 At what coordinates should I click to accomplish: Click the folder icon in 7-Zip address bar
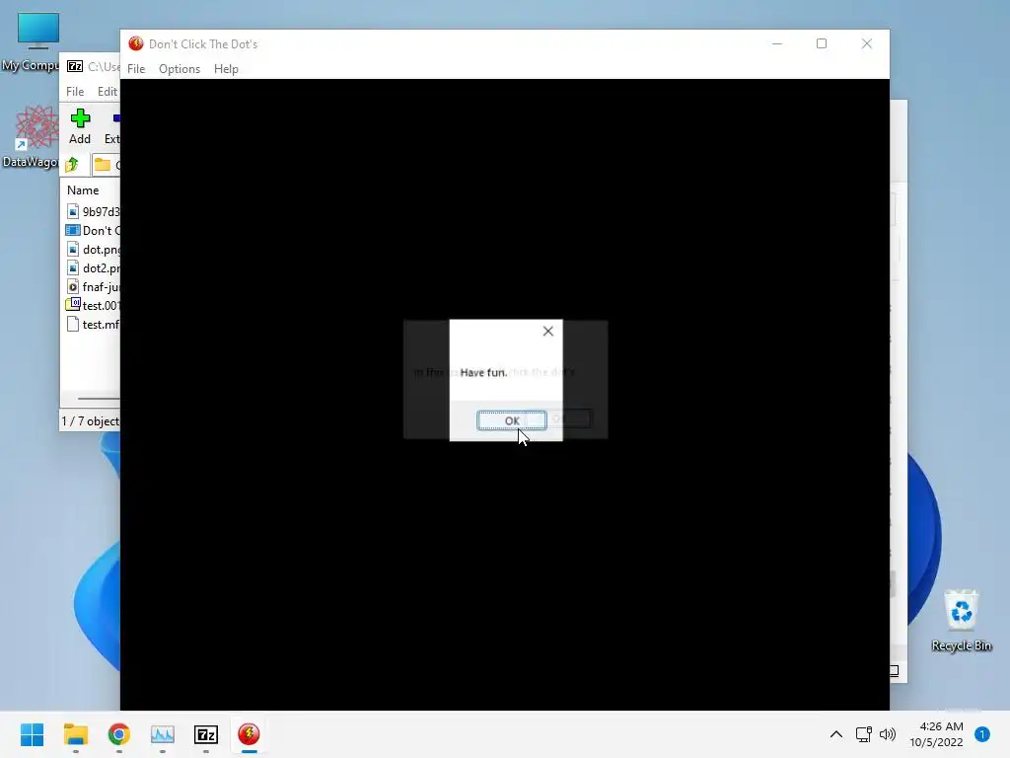(102, 165)
